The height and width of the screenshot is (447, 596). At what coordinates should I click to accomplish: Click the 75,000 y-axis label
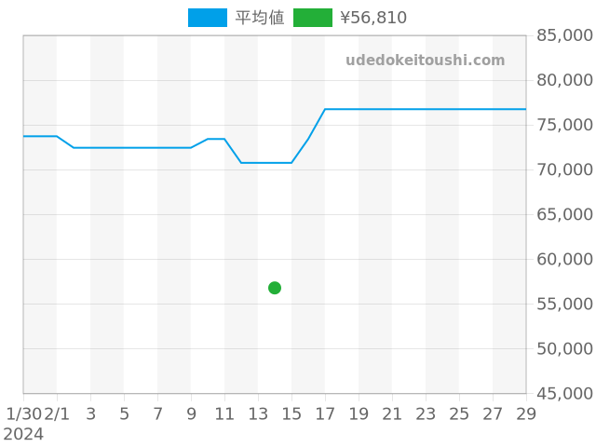[564, 125]
